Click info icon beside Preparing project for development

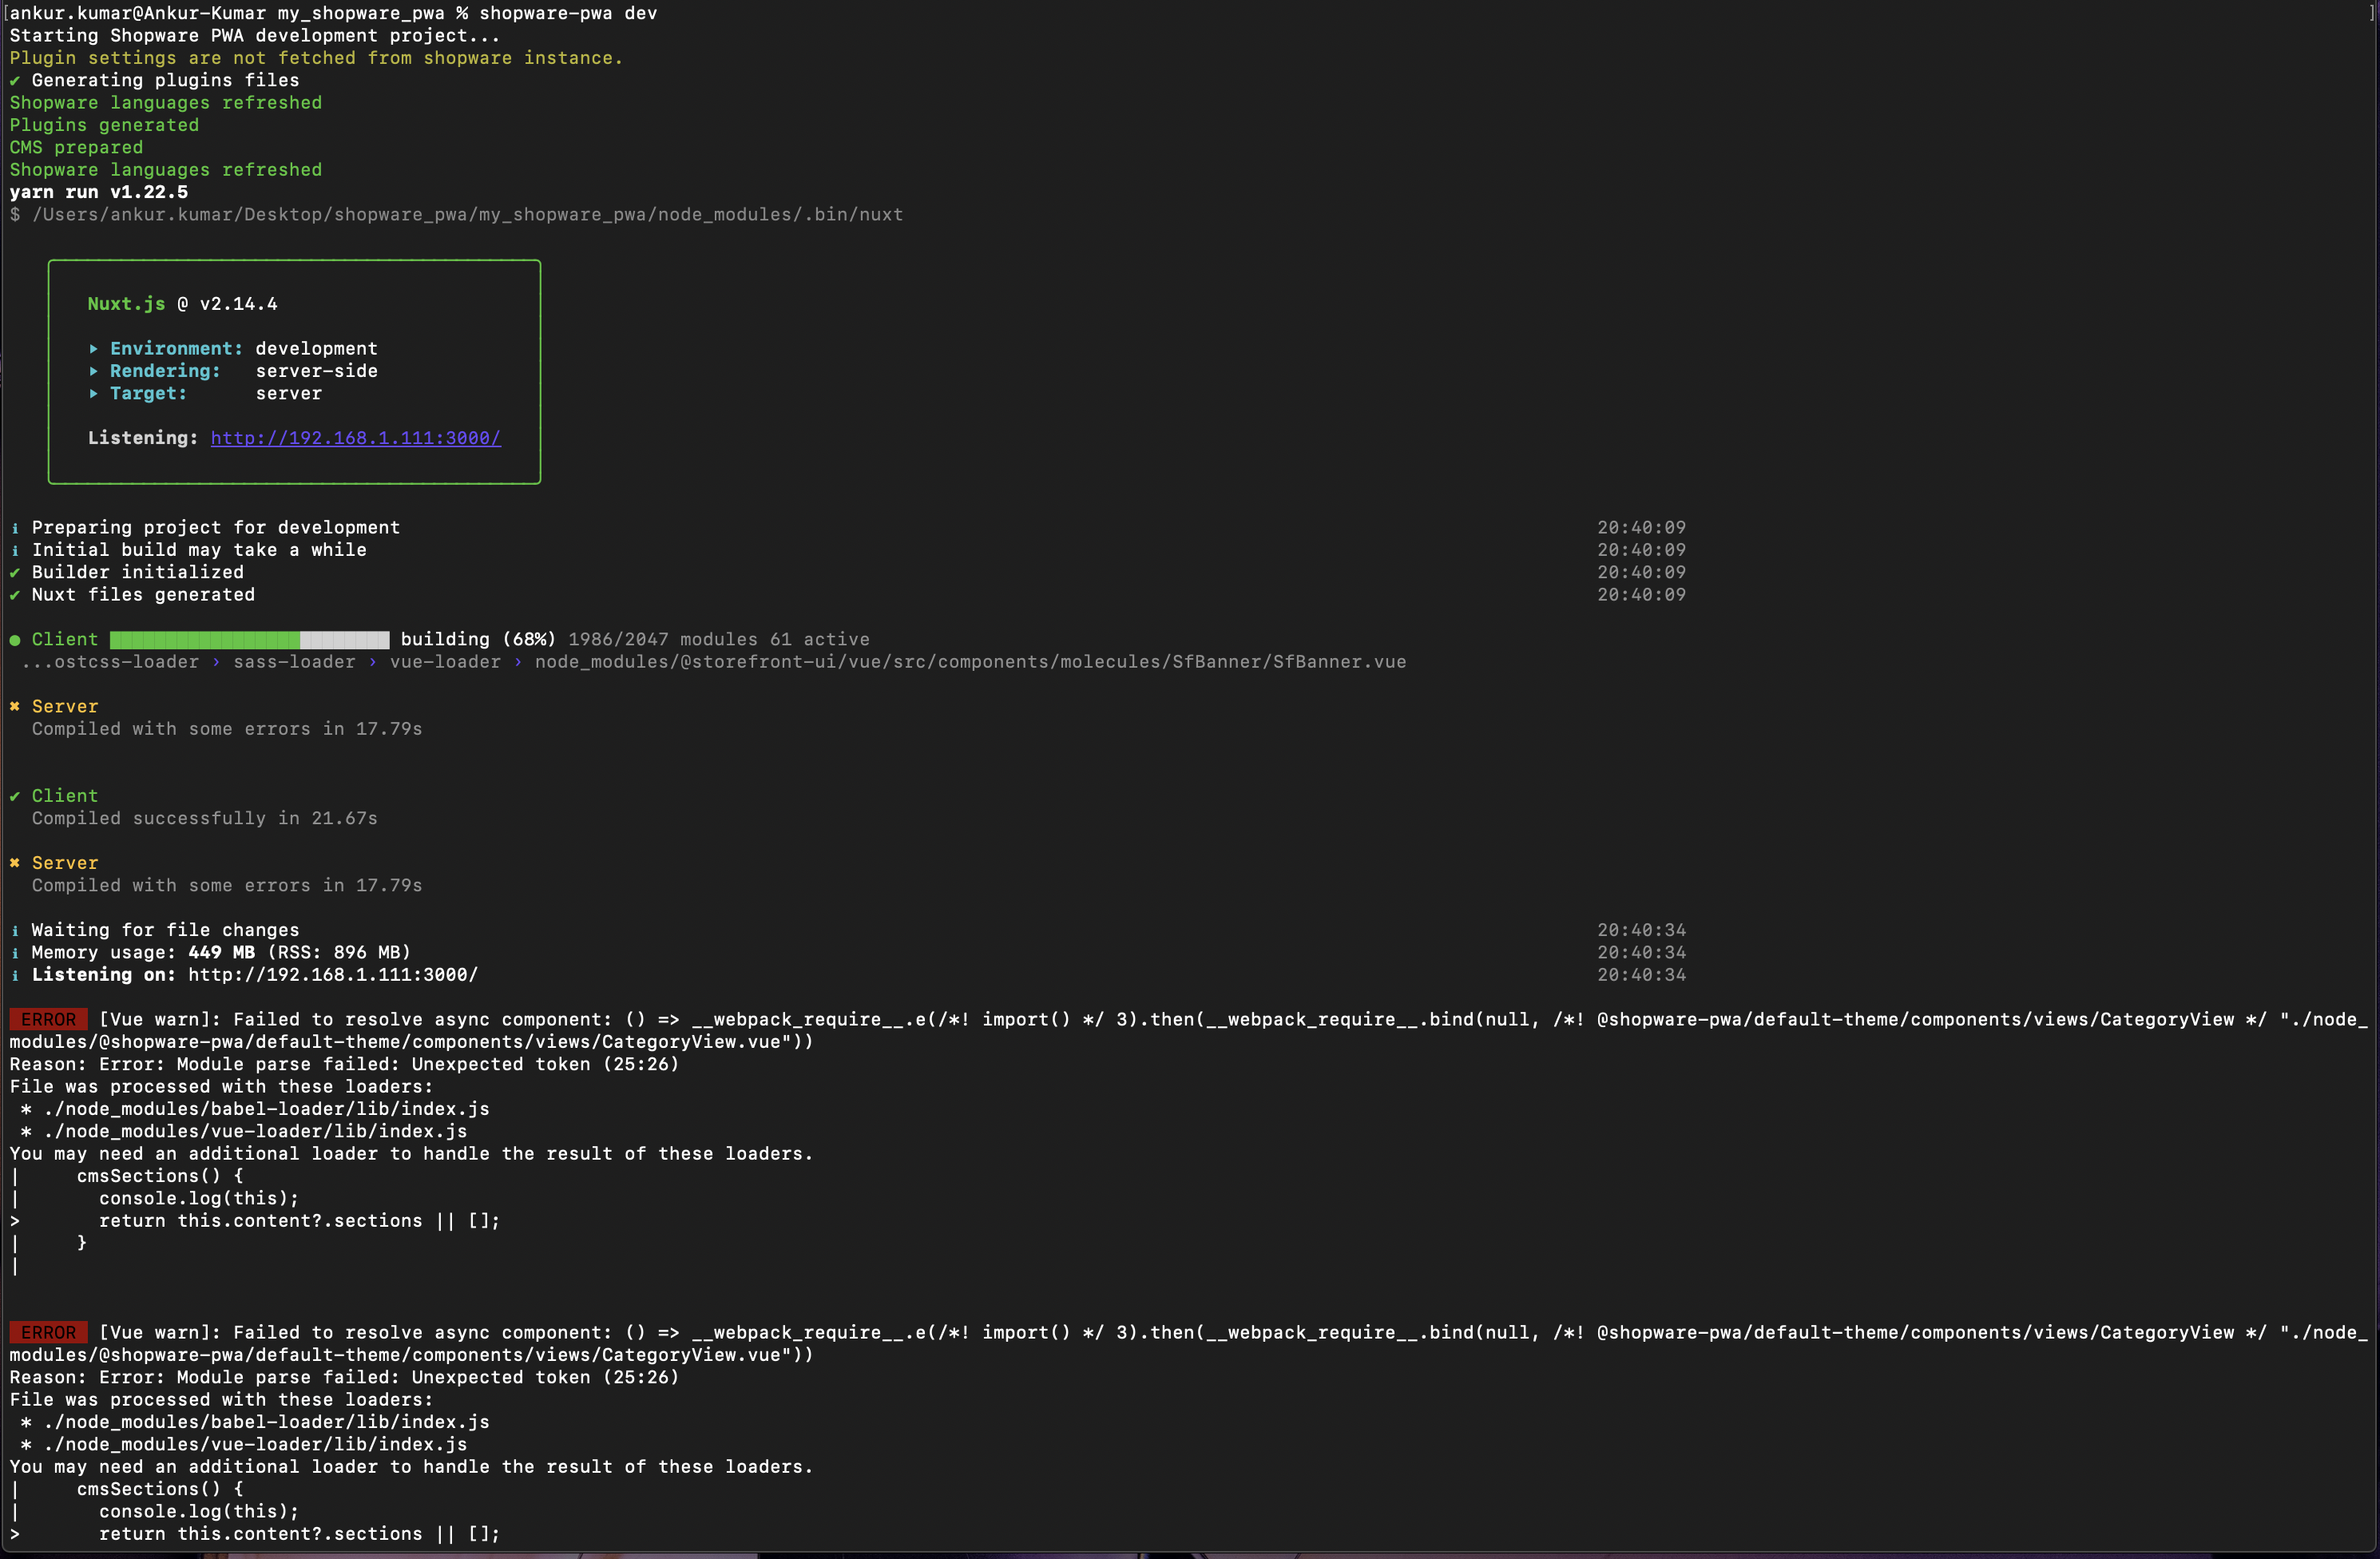(x=15, y=528)
